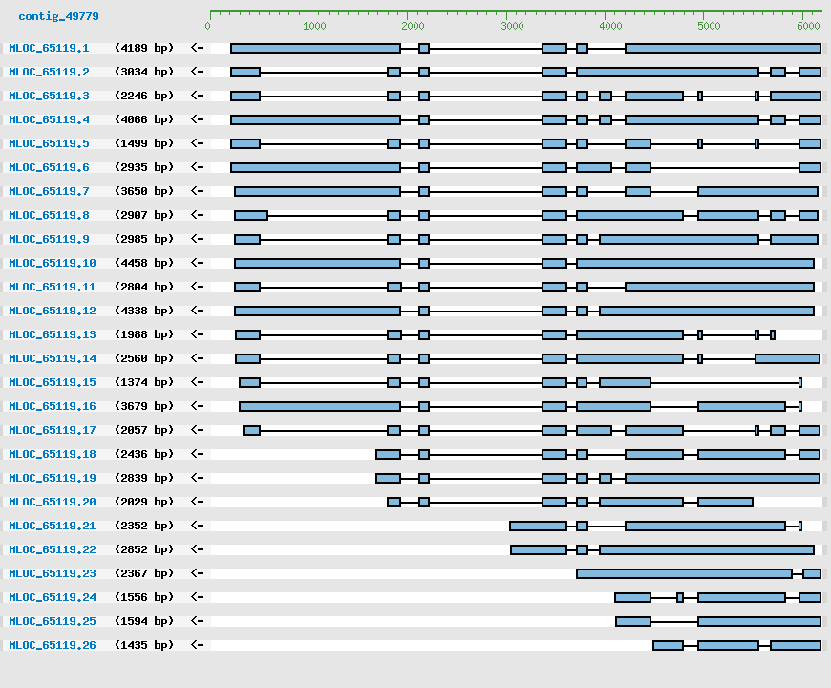Click the 3000 mark on the ruler
This screenshot has height=688, width=831.
512,26
